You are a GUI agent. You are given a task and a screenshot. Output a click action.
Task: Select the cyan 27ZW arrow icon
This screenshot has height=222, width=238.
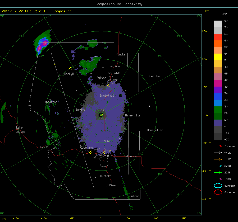point(218,166)
